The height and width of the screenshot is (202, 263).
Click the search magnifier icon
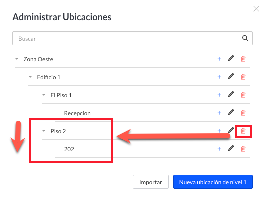[245, 38]
